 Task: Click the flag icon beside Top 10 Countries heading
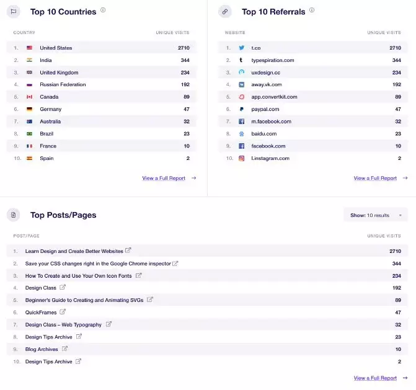(13, 11)
